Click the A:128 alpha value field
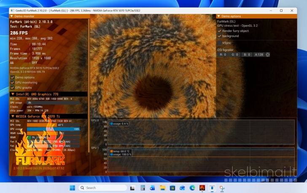Viewport: 307px width, 193px height. 259,54
